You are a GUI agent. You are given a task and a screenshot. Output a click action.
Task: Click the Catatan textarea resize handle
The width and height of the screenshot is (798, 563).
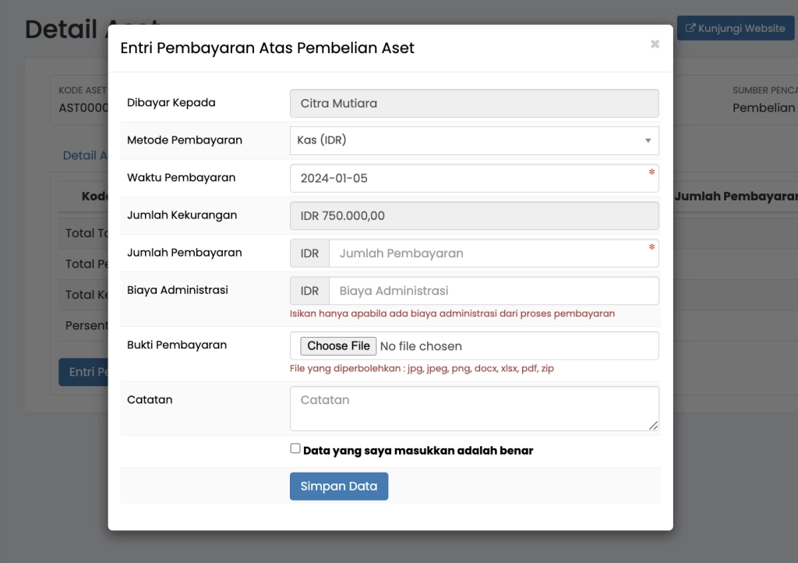[654, 426]
